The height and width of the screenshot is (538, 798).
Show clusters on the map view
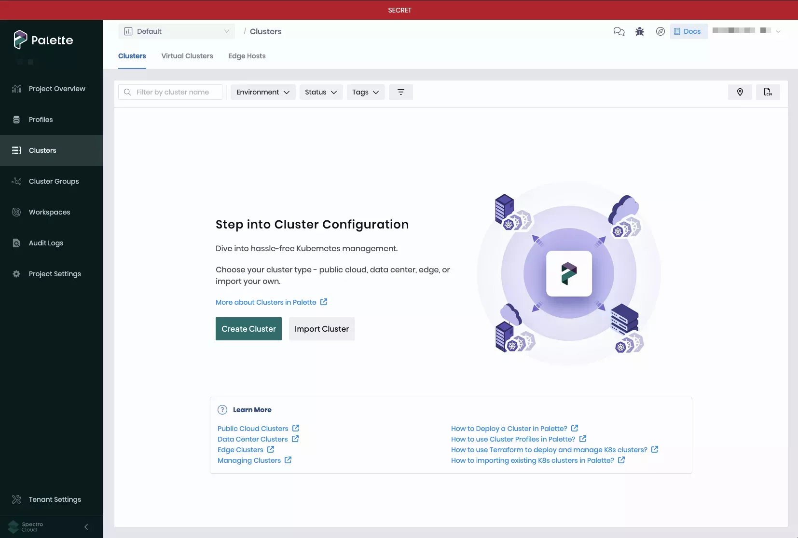tap(741, 92)
